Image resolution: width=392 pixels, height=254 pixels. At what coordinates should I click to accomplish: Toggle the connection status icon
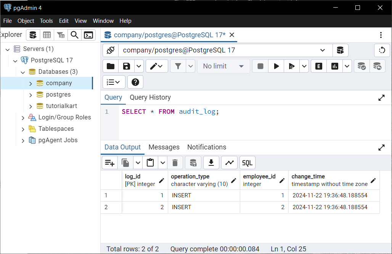click(x=111, y=50)
